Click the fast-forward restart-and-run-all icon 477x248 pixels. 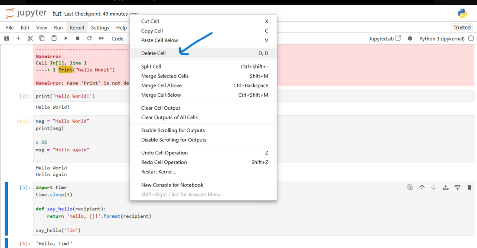tap(101, 39)
